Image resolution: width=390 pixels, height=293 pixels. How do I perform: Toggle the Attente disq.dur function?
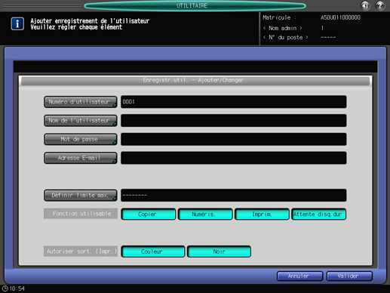coord(318,214)
